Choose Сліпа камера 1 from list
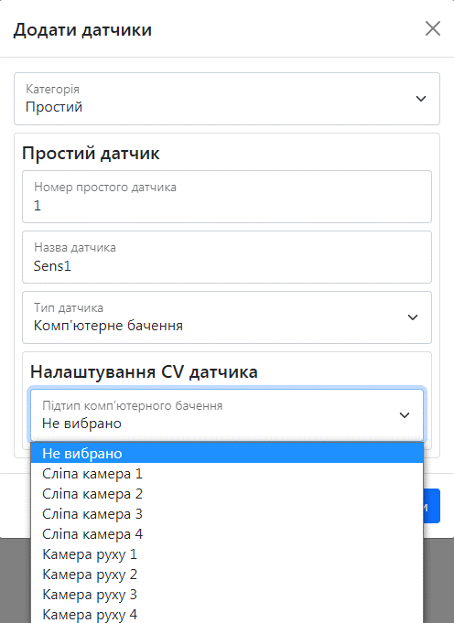Viewport: 454px width, 623px height. (x=227, y=474)
